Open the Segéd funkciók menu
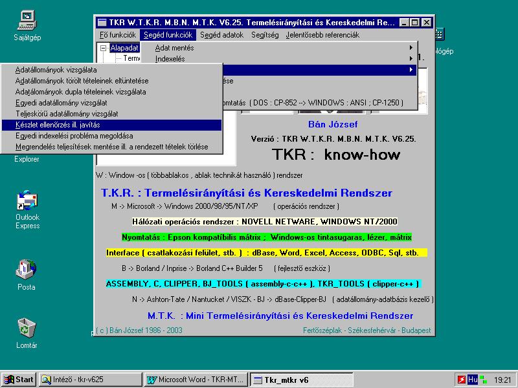This screenshot has height=388, width=518. pyautogui.click(x=168, y=35)
